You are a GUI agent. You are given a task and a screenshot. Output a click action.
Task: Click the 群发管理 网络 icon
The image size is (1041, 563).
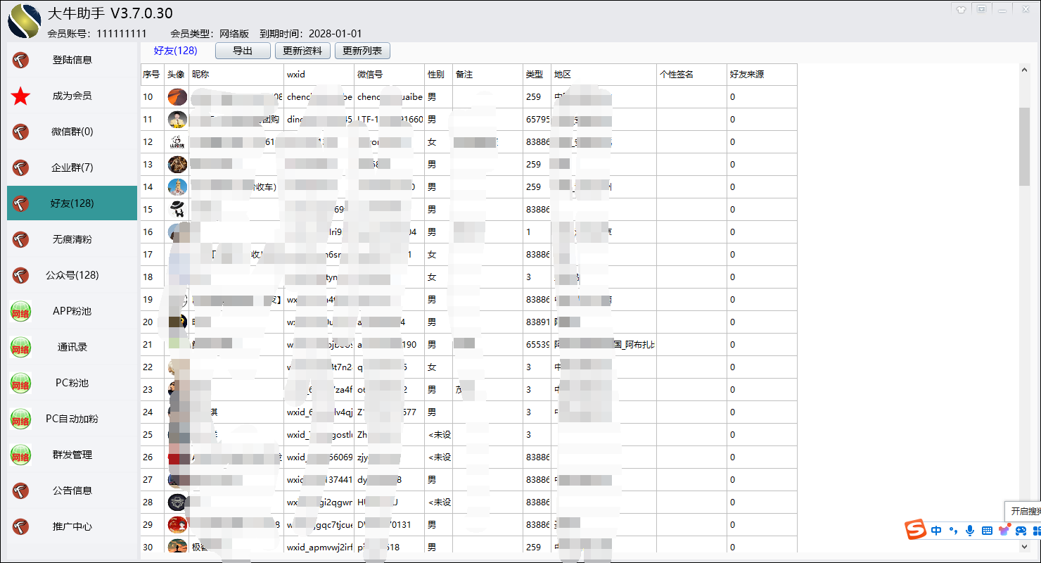pyautogui.click(x=20, y=455)
